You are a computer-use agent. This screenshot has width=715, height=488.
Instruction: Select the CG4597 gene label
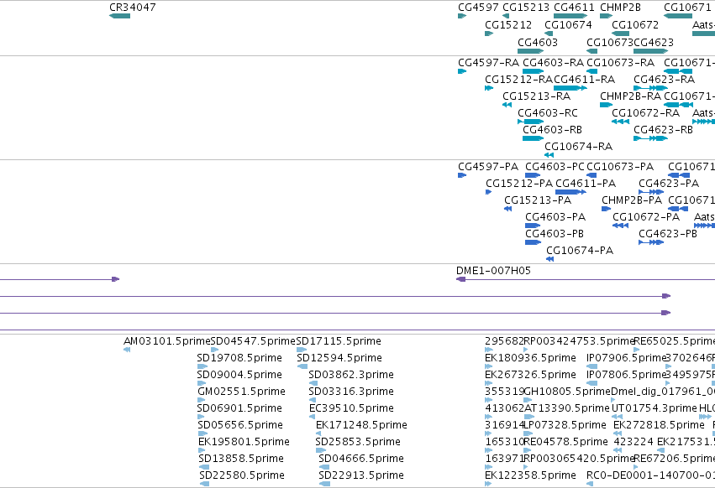478,8
